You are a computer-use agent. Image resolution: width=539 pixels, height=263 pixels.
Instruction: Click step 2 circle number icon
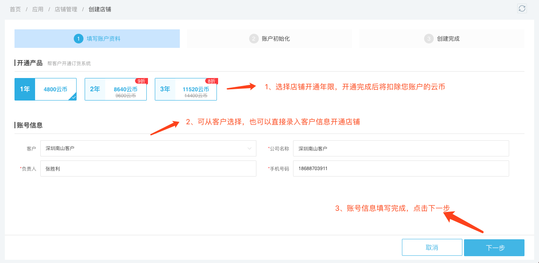(x=254, y=39)
